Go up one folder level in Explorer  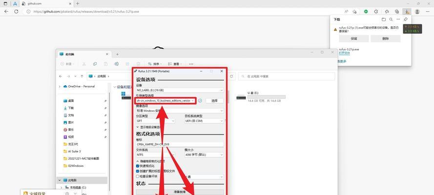(x=82, y=76)
